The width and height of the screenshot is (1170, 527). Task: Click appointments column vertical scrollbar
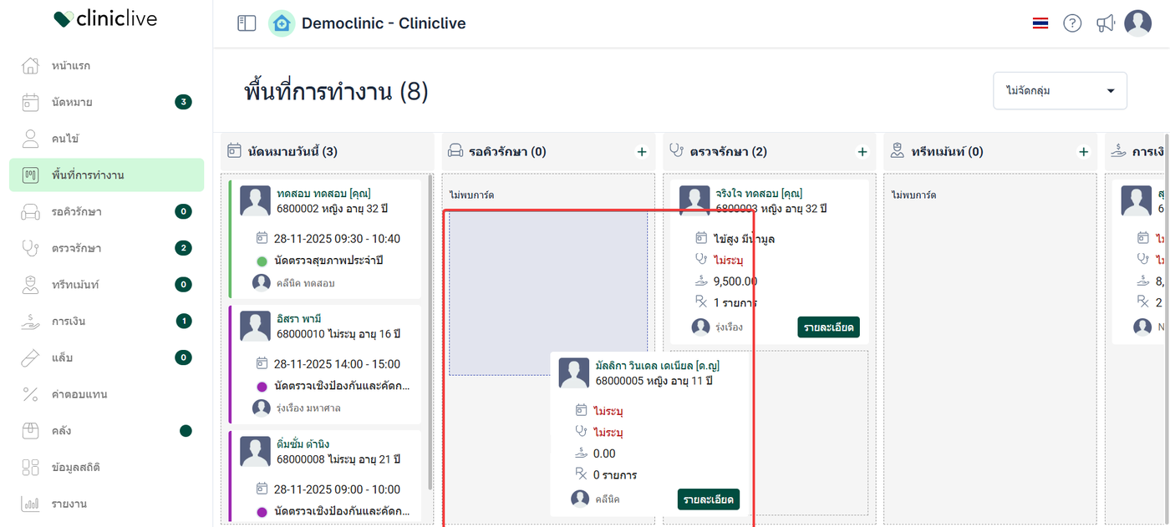click(430, 334)
